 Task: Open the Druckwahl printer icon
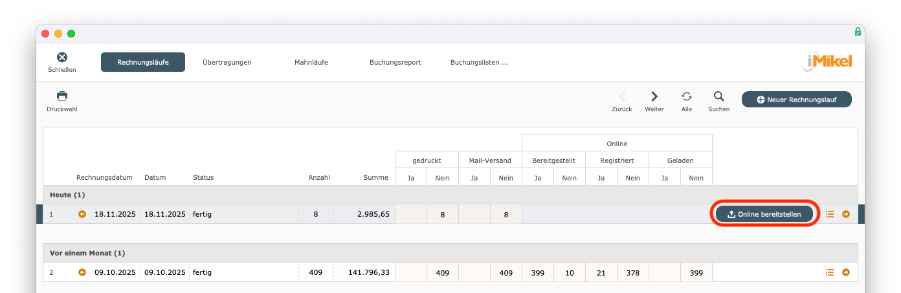[62, 96]
